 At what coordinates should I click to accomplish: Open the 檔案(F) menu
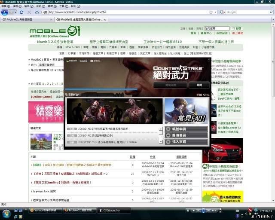[6, 6]
